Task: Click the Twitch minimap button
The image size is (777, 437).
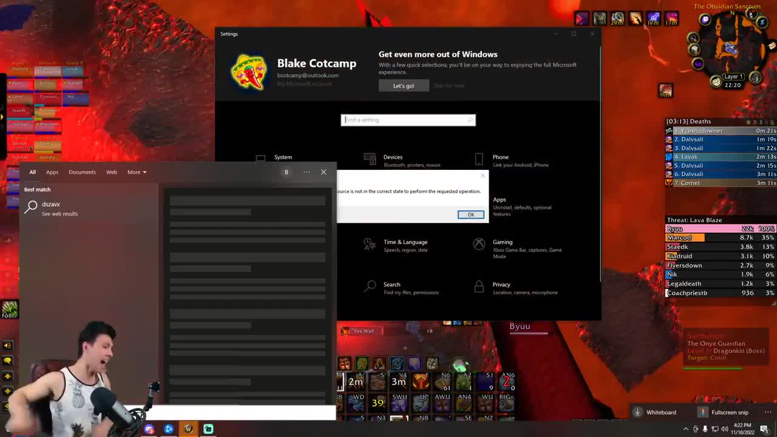Action: pos(705,19)
